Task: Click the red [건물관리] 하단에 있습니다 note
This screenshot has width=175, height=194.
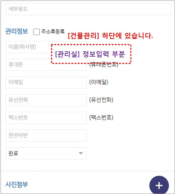Action: click(x=110, y=36)
